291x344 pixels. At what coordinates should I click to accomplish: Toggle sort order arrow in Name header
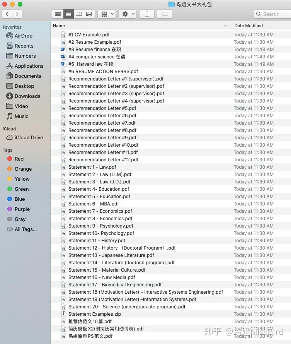point(225,26)
